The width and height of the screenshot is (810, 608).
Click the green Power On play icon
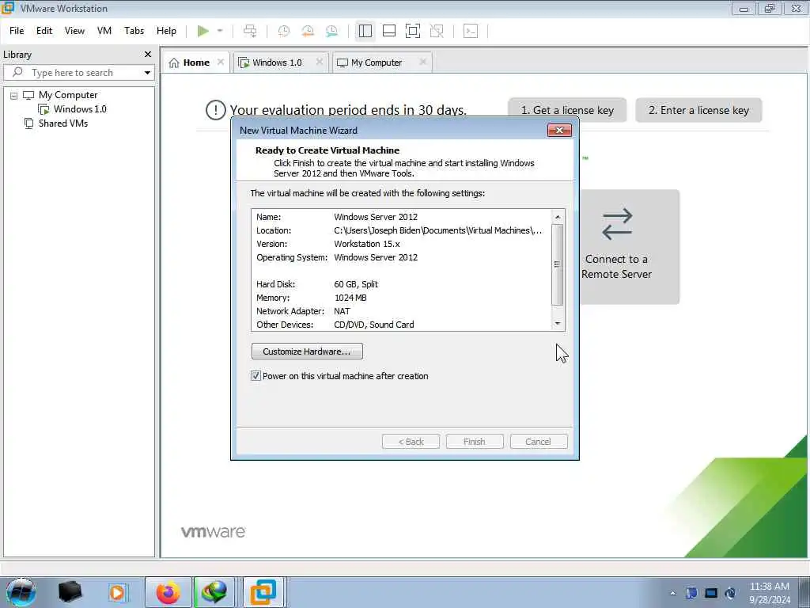[x=203, y=31]
